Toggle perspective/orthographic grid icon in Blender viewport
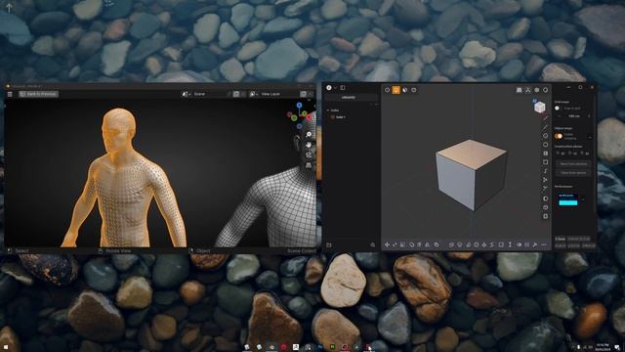 (309, 165)
